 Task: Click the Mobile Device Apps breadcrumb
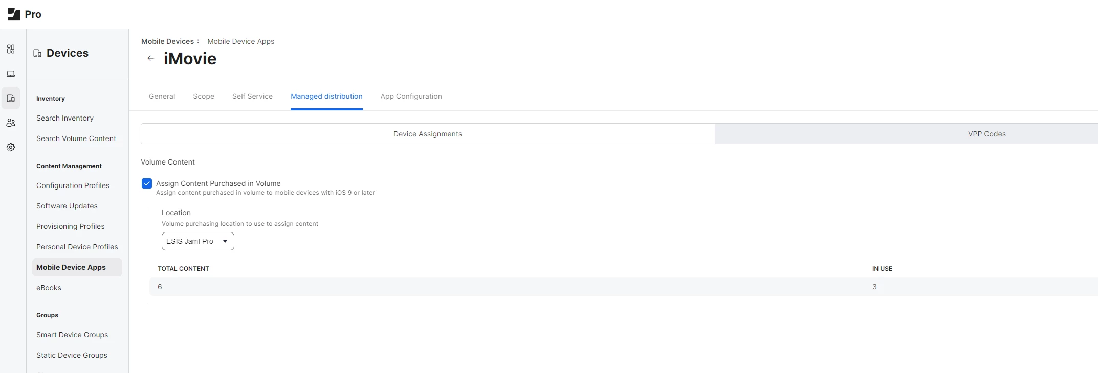point(240,41)
